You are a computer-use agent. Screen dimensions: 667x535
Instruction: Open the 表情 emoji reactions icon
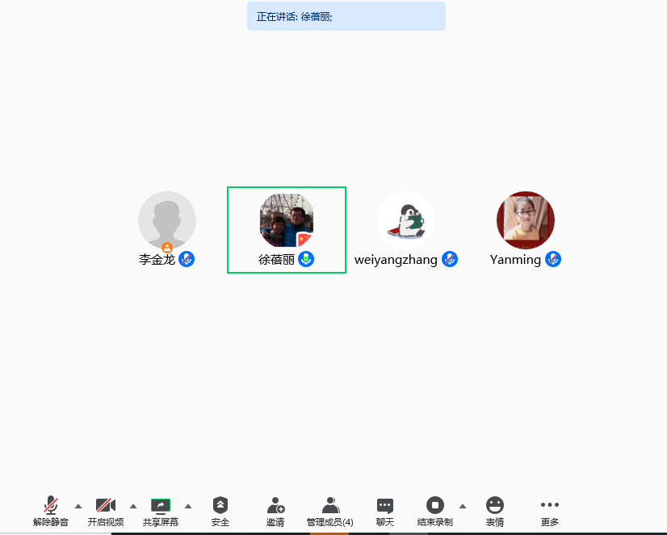click(x=495, y=506)
